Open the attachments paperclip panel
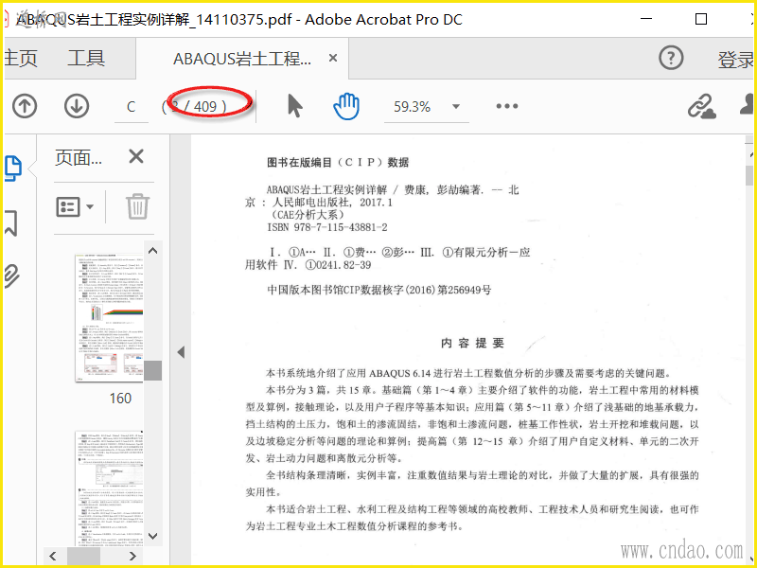Image resolution: width=757 pixels, height=568 pixels. click(x=12, y=275)
